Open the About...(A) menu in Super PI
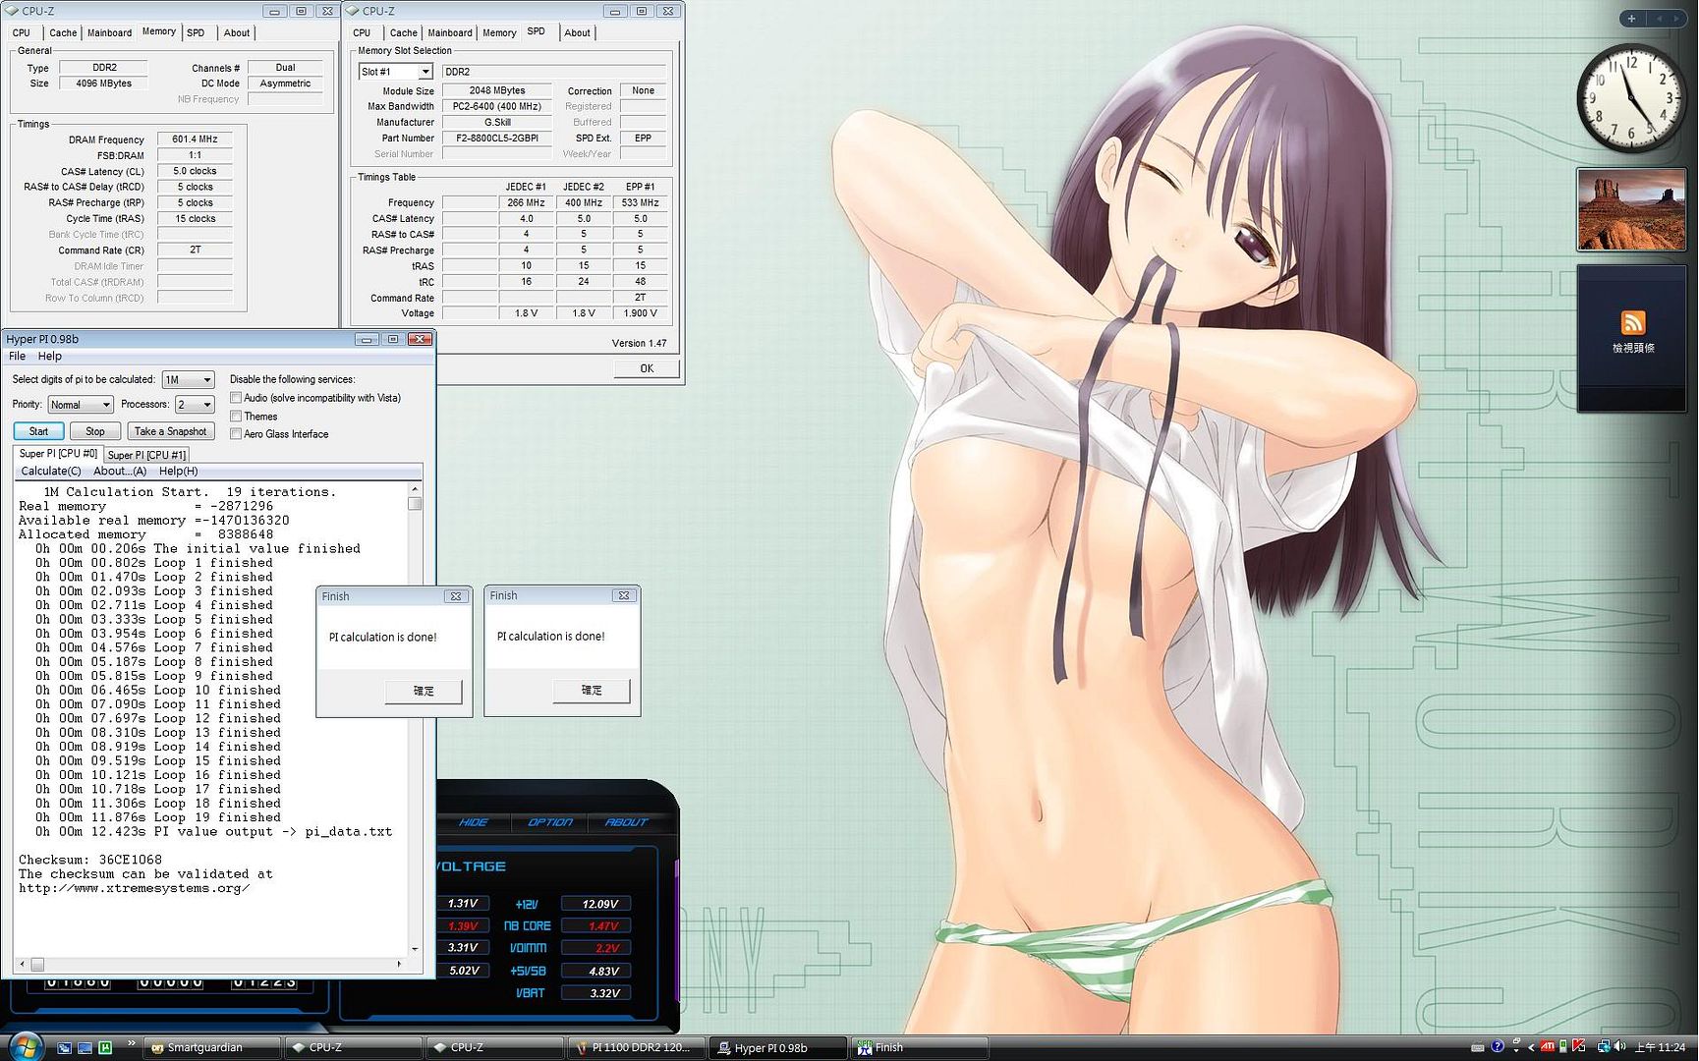Image resolution: width=1699 pixels, height=1061 pixels. (x=120, y=472)
